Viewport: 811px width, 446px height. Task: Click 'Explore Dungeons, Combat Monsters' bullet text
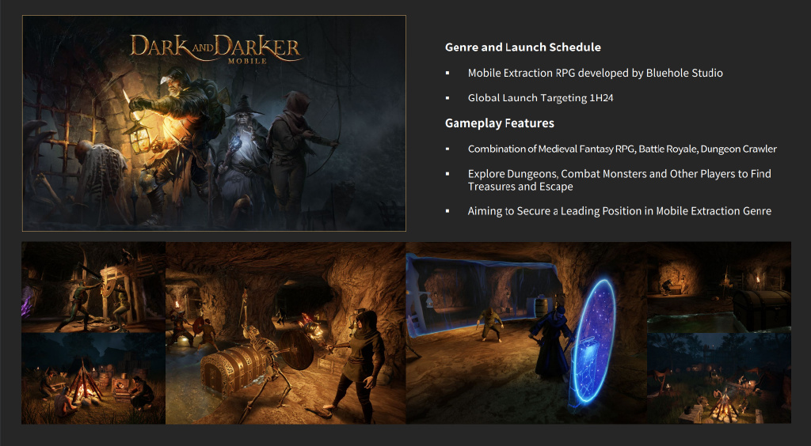[619, 180]
